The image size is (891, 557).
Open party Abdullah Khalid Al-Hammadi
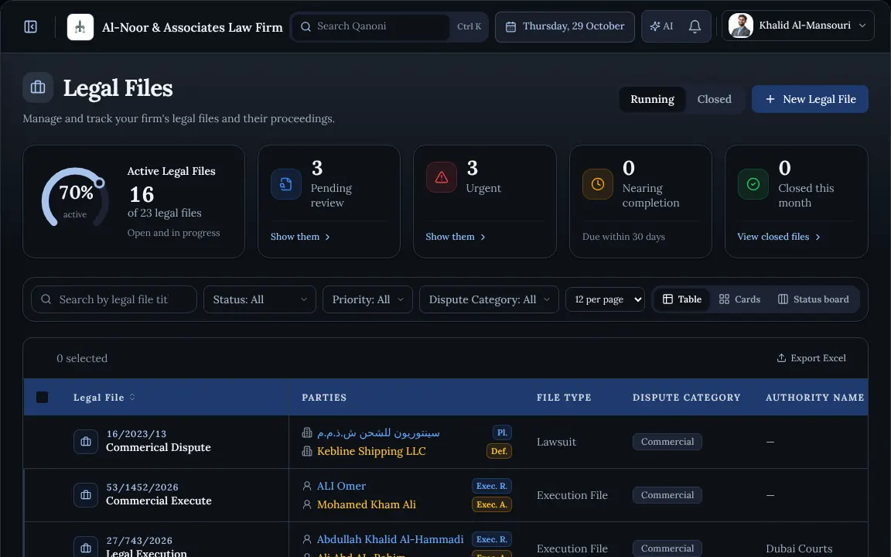[x=390, y=539]
